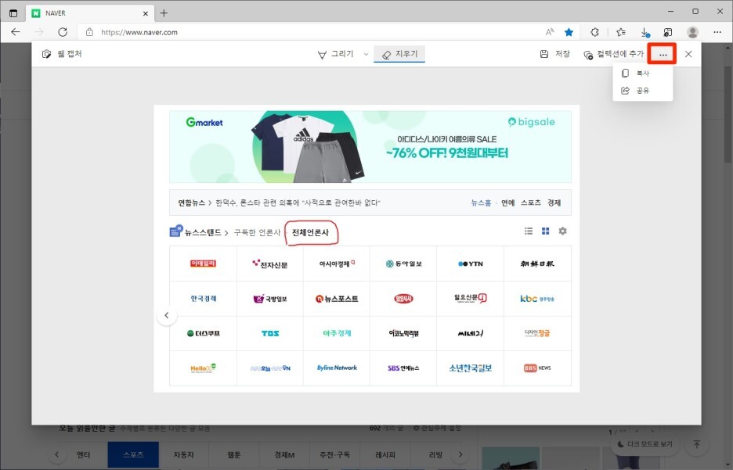Click the Byline Network press logo
Screen dimensions: 733x470
337,368
